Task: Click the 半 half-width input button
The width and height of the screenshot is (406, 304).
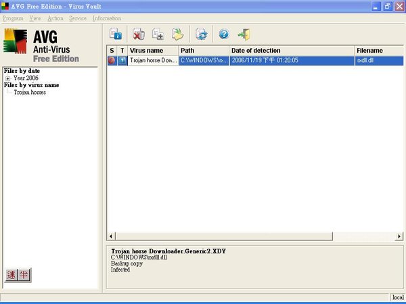Action: pyautogui.click(x=23, y=275)
